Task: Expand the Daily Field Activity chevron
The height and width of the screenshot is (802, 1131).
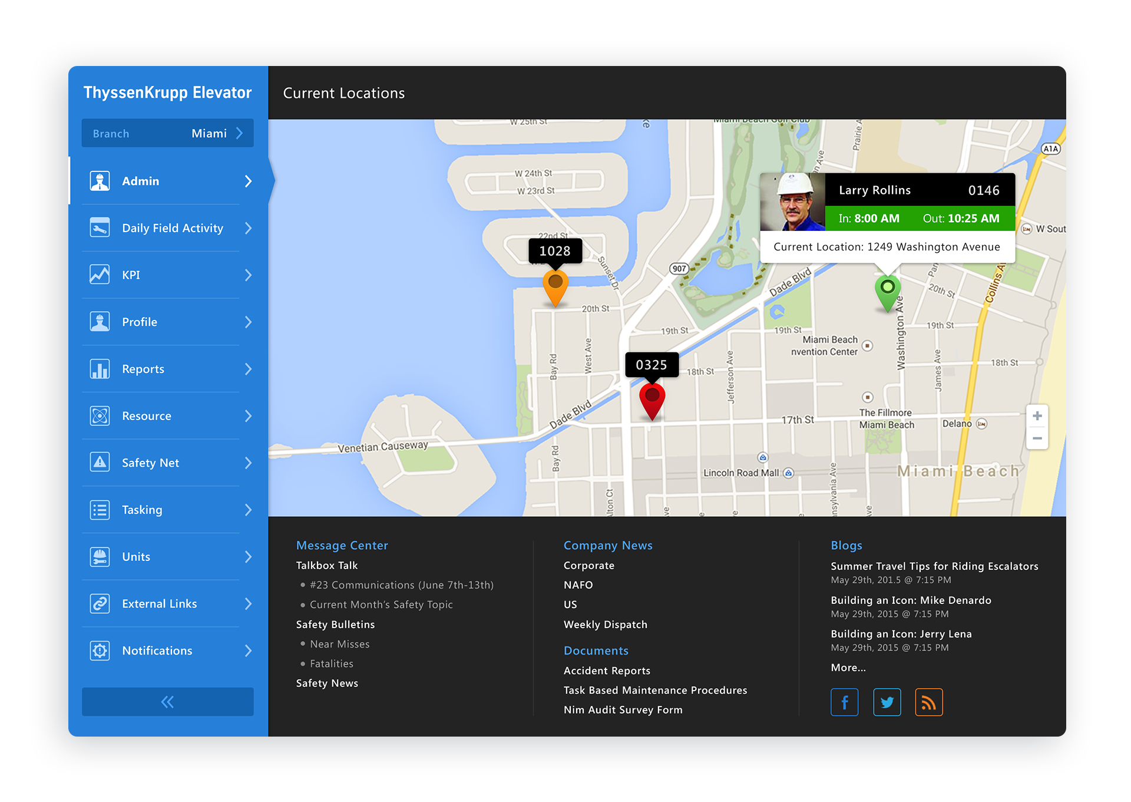Action: [x=248, y=227]
